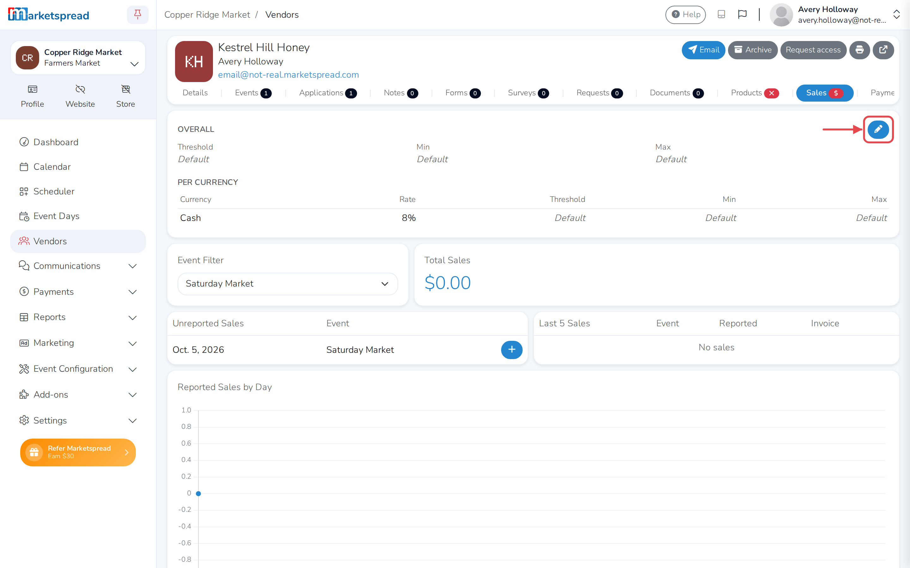The width and height of the screenshot is (910, 568).
Task: Click the Marketspread logo
Action: 49,15
